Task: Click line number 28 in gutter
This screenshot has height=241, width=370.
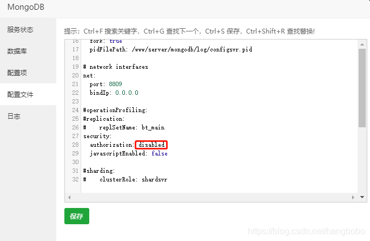Action: click(x=75, y=145)
